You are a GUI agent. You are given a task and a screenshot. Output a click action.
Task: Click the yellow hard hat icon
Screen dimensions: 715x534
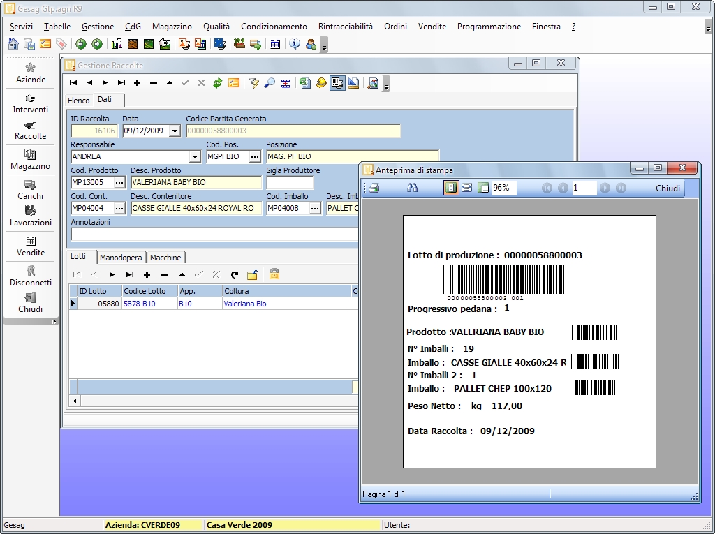[321, 83]
